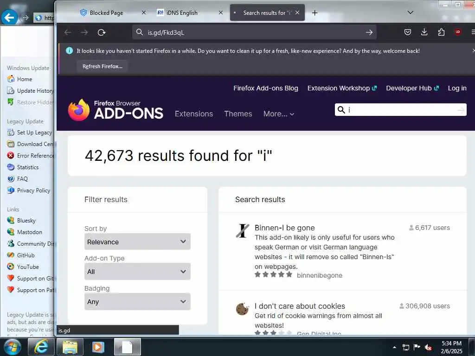This screenshot has height=356, width=475.
Task: Reload the current Firefox page
Action: (x=102, y=32)
